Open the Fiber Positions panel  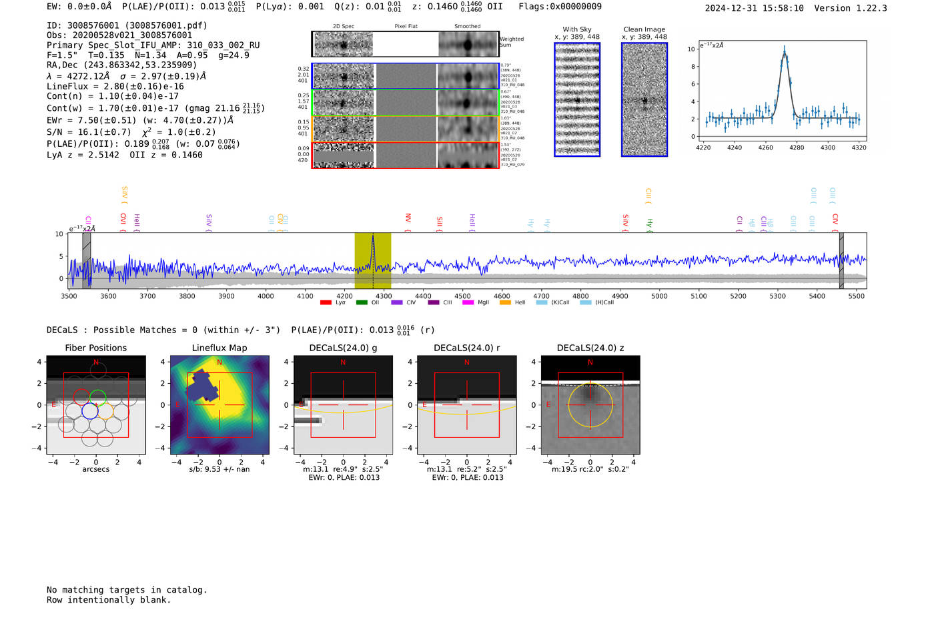tap(96, 405)
